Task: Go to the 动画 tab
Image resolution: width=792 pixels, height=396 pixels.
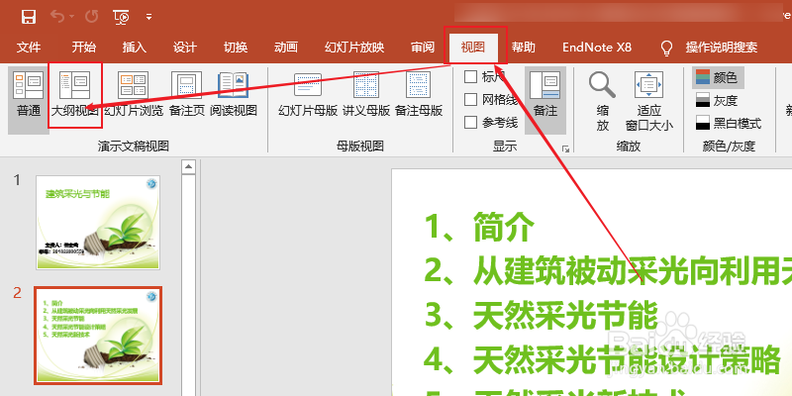Action: point(286,48)
